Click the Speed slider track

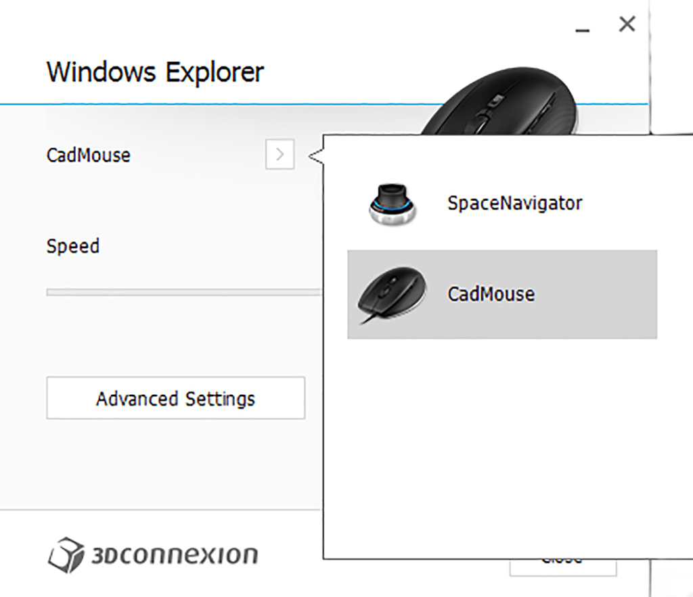pos(183,291)
